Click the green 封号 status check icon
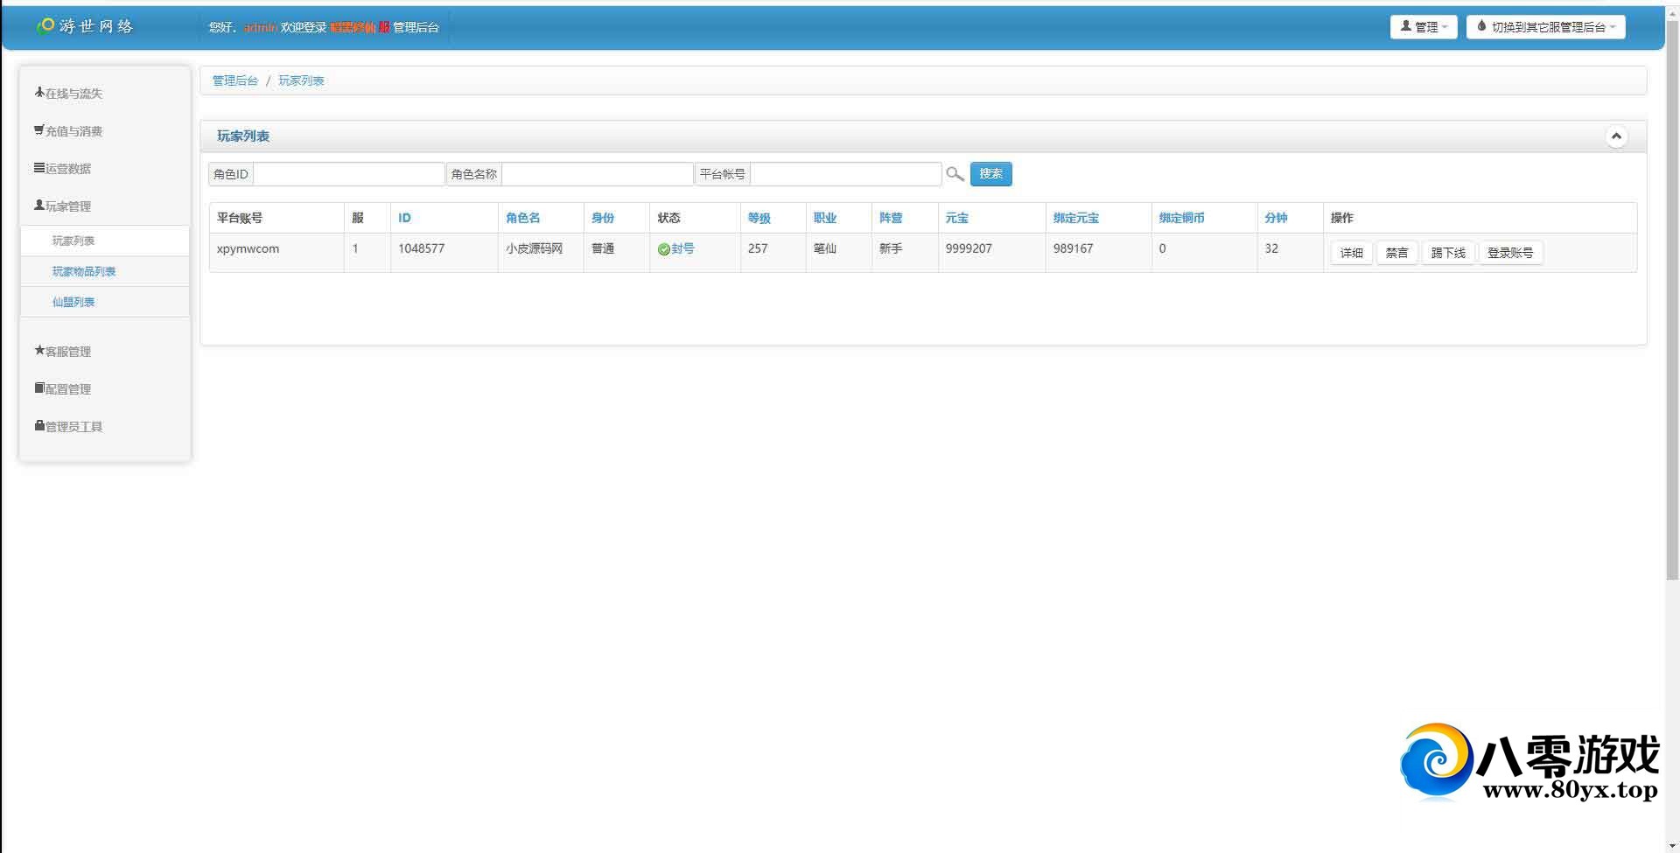Viewport: 1680px width, 853px height. pyautogui.click(x=663, y=249)
